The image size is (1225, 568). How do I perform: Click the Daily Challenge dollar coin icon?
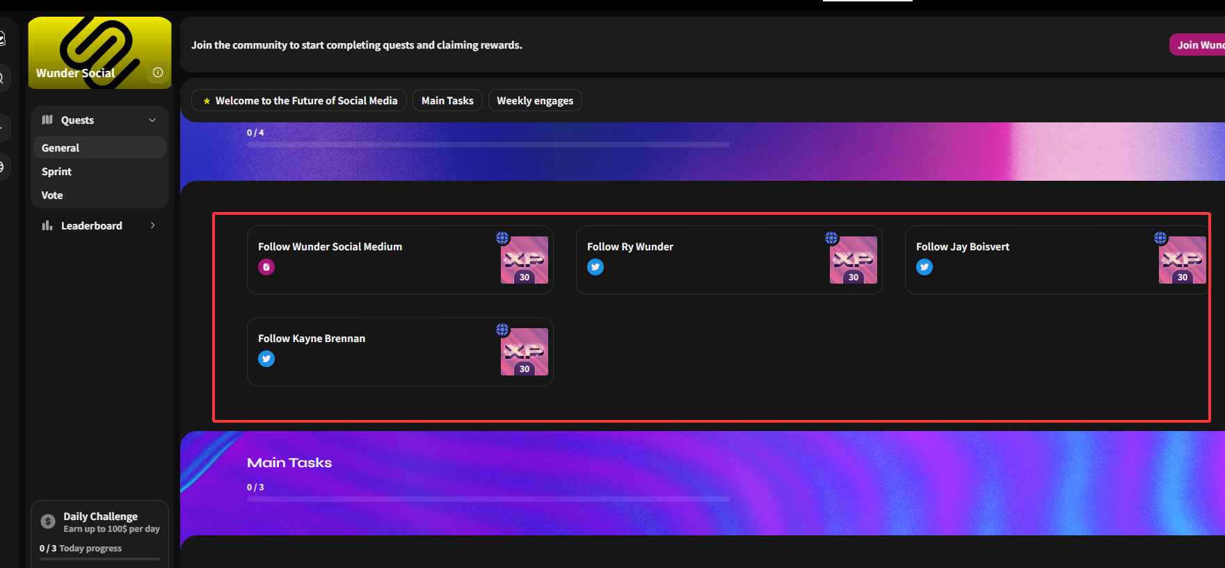click(x=48, y=521)
